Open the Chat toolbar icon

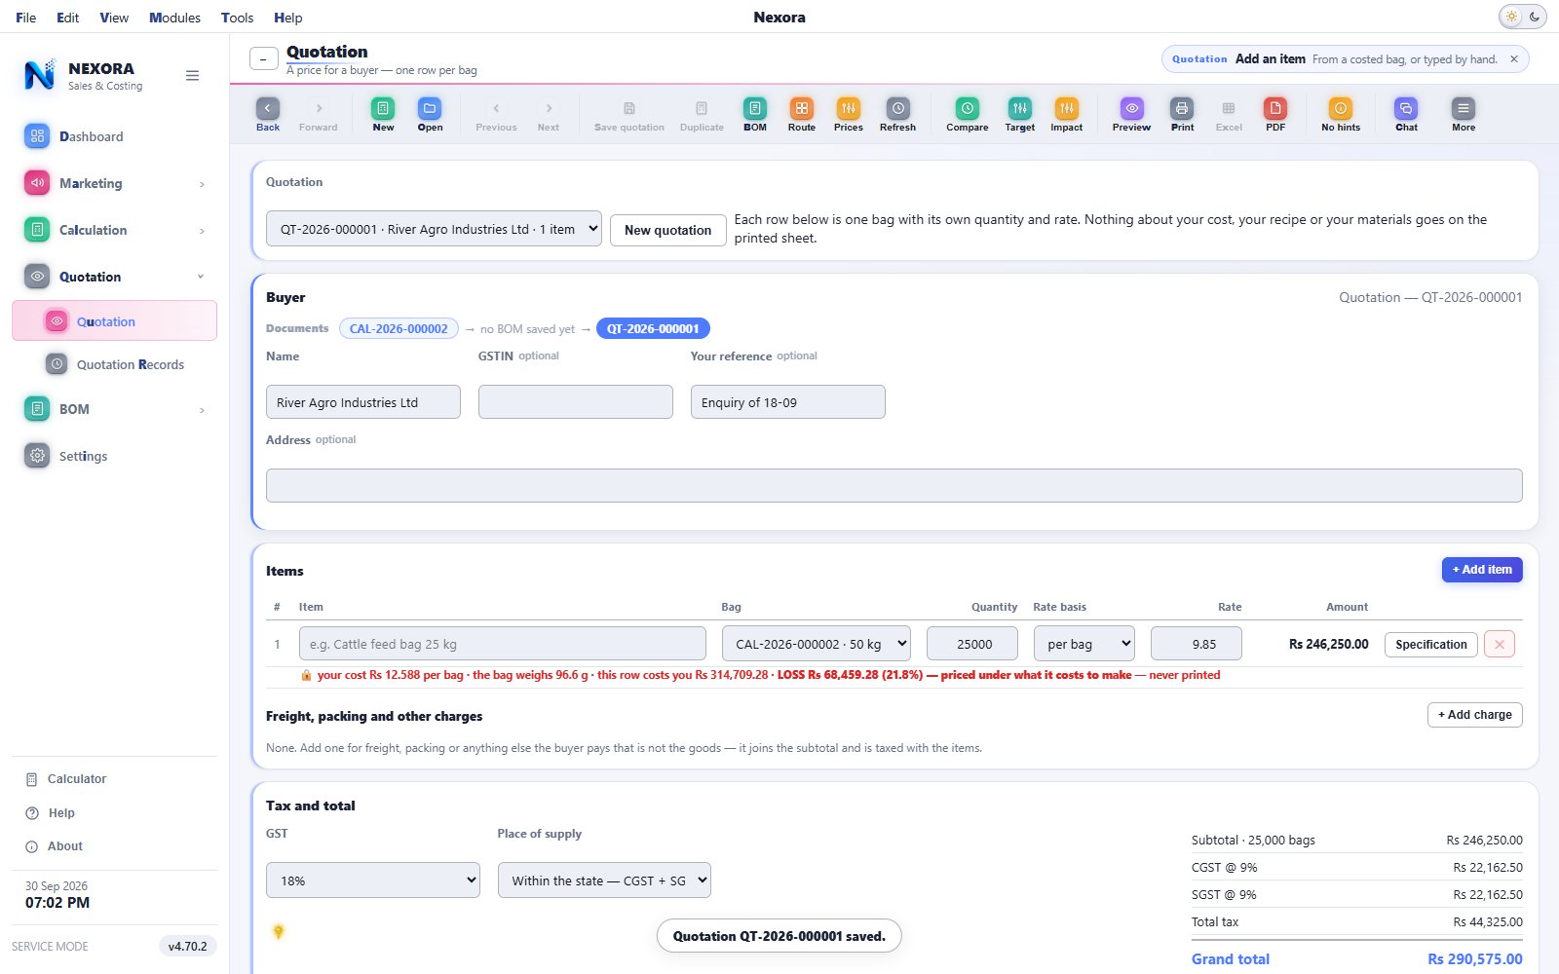(x=1406, y=114)
